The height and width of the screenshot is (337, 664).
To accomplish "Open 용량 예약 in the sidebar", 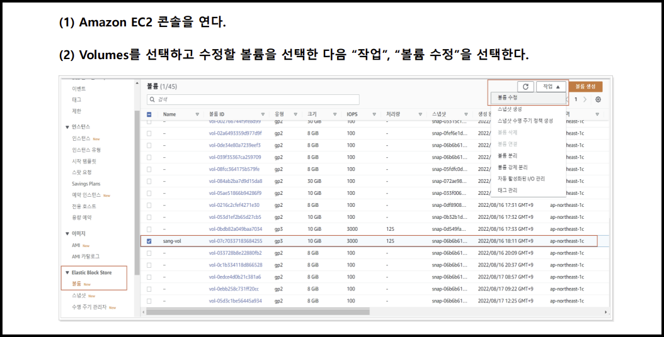I will coord(82,218).
